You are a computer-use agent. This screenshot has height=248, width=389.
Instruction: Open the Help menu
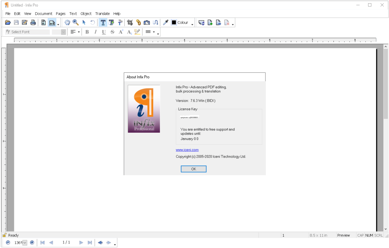117,14
